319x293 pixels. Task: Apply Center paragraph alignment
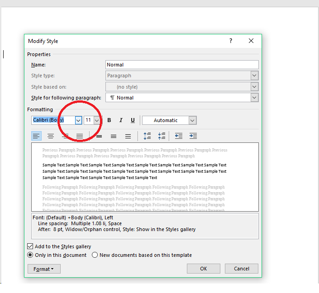[x=51, y=136]
